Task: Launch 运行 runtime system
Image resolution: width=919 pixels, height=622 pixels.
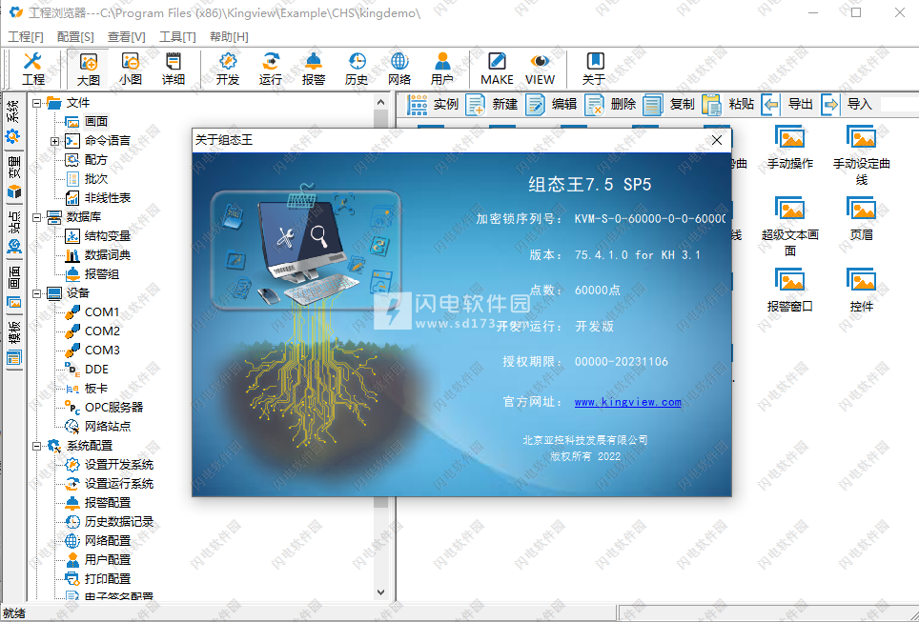Action: click(271, 70)
